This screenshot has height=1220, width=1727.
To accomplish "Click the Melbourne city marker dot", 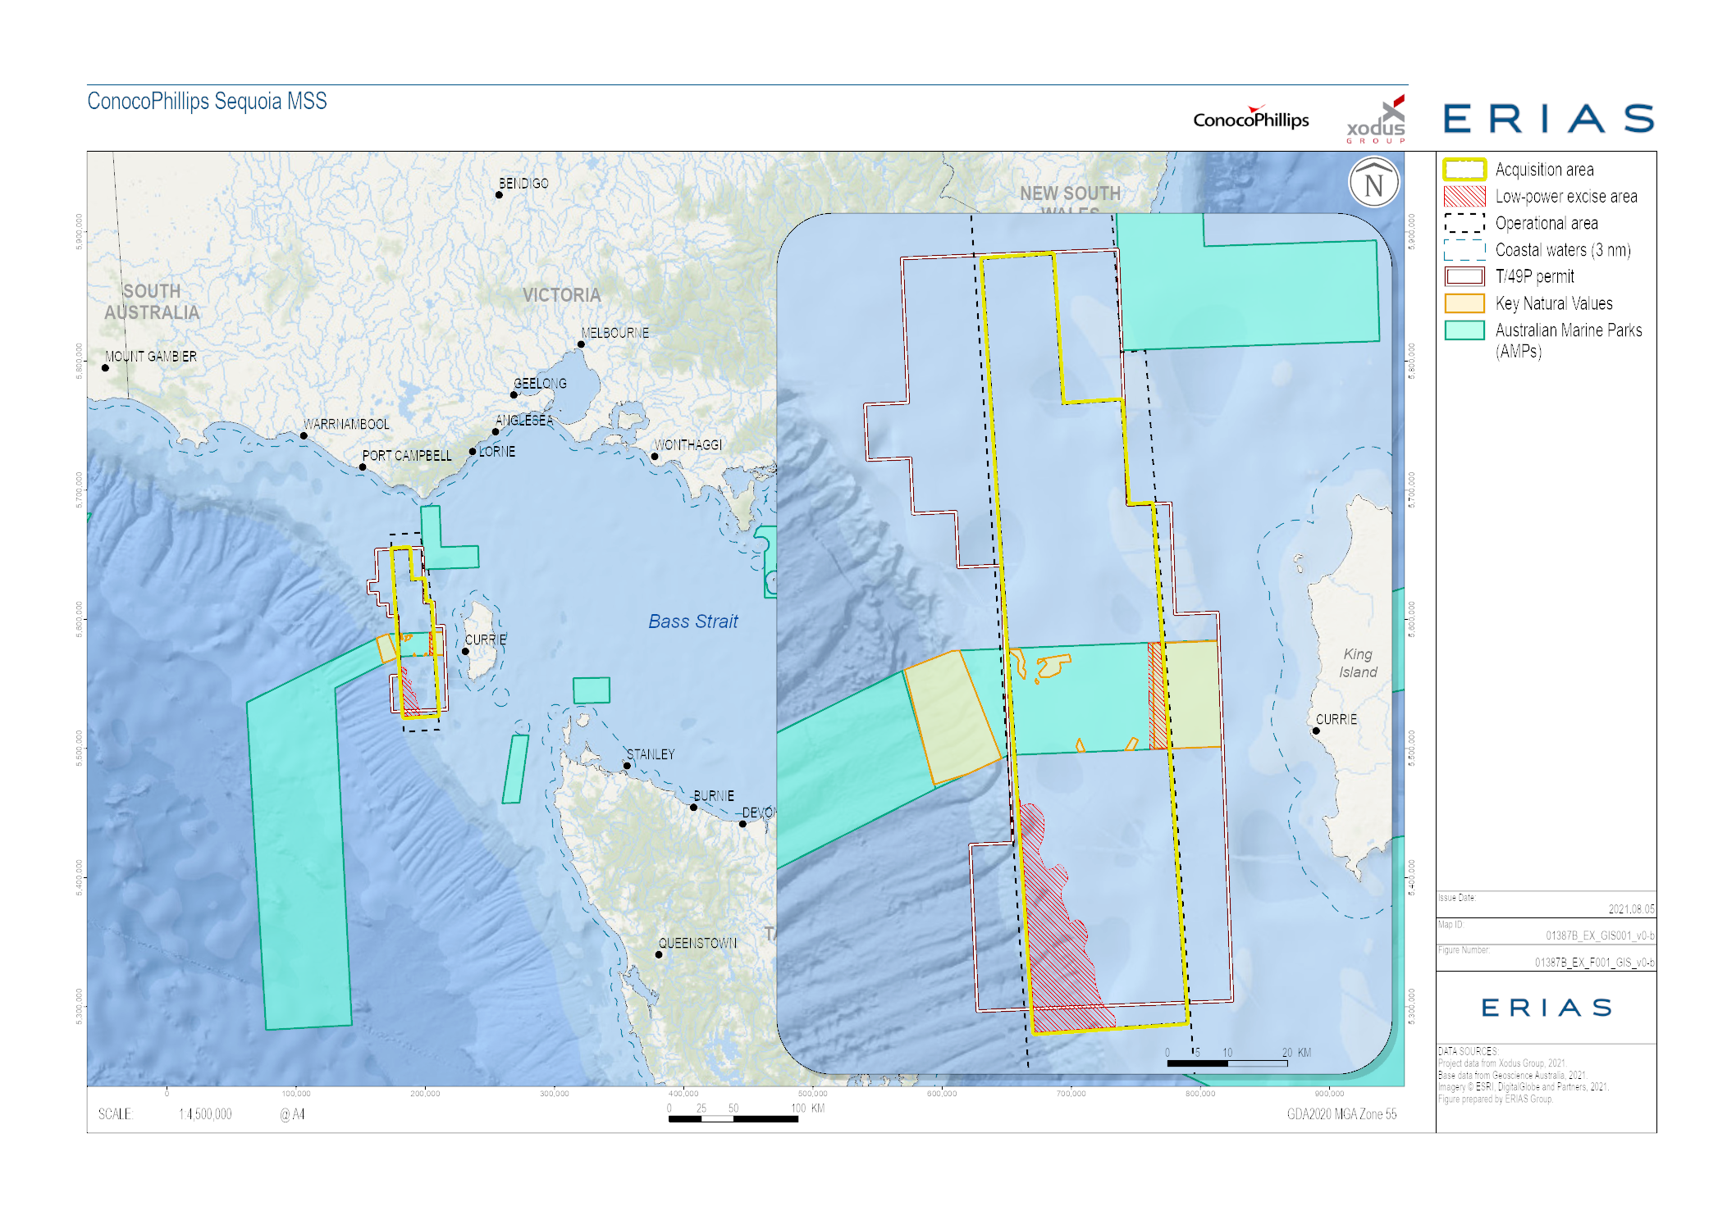I will tap(581, 344).
